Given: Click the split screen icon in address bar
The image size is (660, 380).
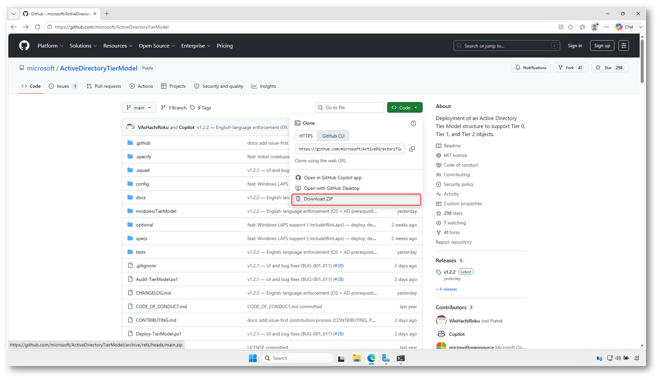Looking at the screenshot, I should [561, 27].
